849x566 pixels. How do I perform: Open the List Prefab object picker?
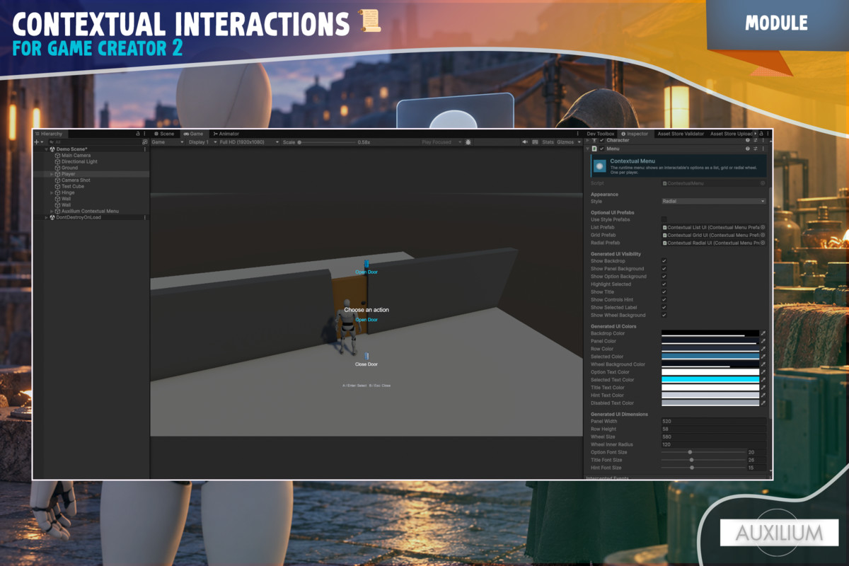tap(763, 227)
